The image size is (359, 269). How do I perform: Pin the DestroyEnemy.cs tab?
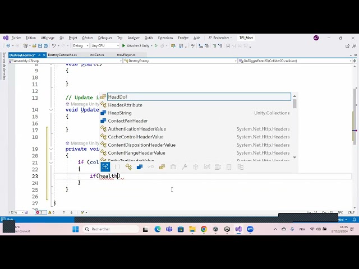click(x=39, y=55)
